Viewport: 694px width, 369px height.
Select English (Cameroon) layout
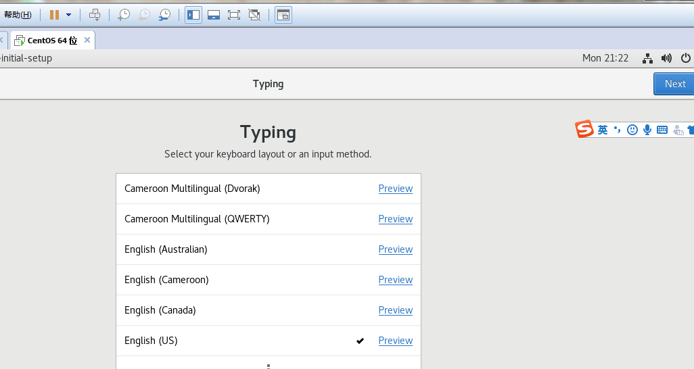[269, 280]
